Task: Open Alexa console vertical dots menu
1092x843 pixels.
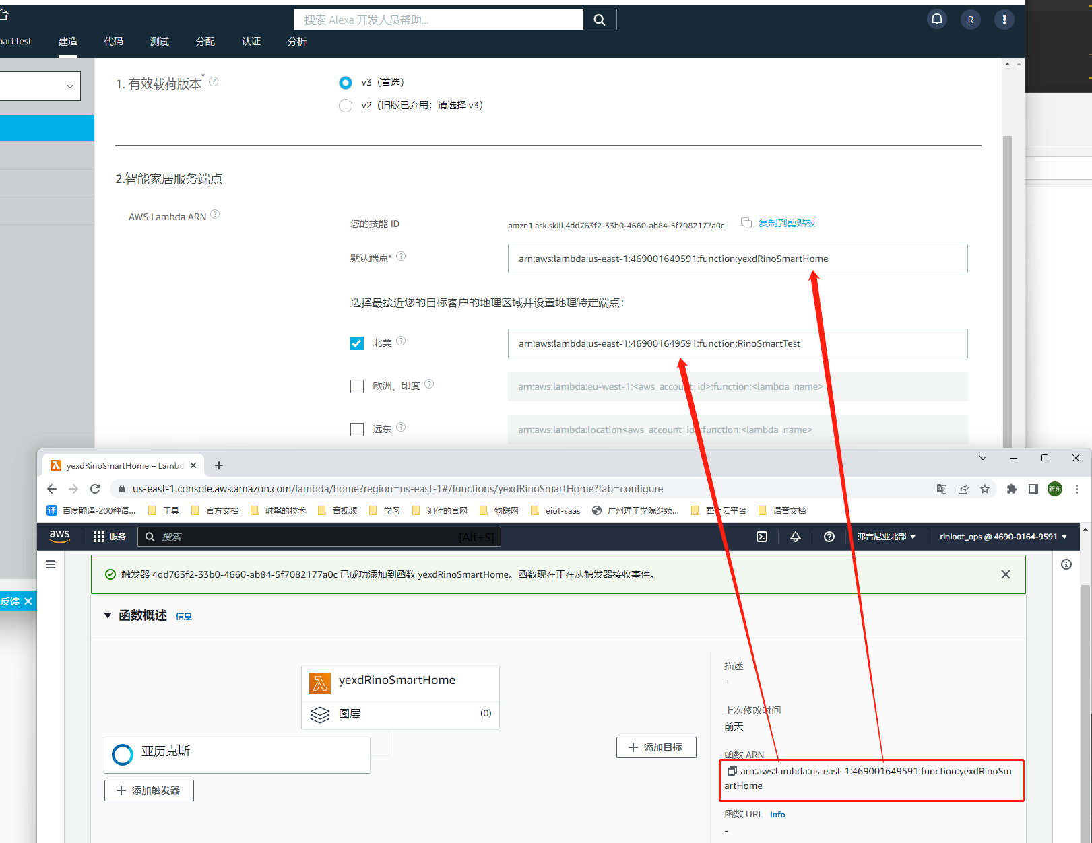Action: [x=1004, y=20]
